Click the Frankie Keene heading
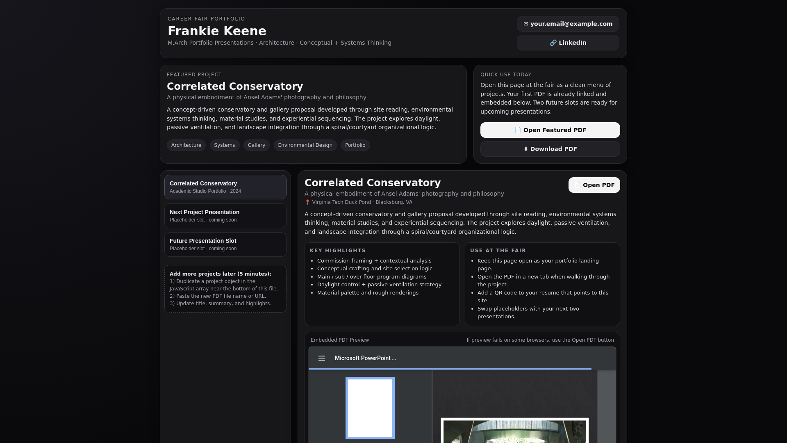Screen dimensions: 787x443 tap(217, 31)
